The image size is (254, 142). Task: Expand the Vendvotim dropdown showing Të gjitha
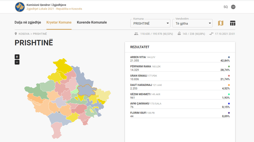tap(192, 24)
